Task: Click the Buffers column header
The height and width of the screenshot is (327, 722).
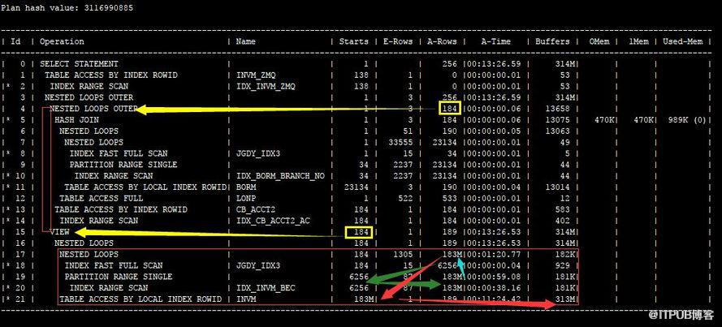Action: [x=552, y=41]
